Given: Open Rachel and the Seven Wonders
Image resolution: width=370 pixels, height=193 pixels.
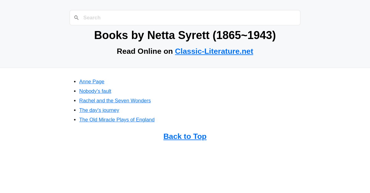Looking at the screenshot, I should 115,100.
